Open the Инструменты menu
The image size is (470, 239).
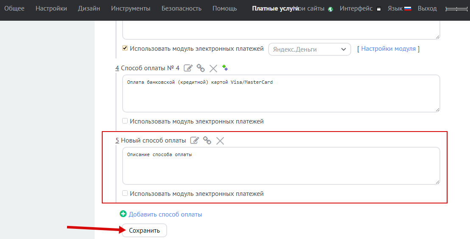131,8
